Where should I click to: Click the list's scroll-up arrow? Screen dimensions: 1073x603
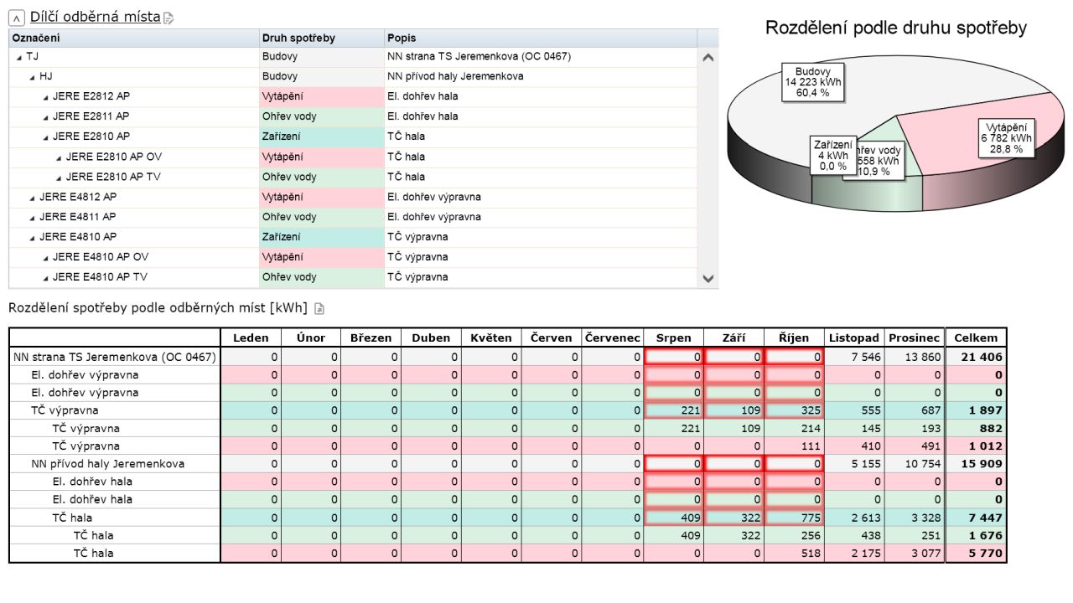tap(708, 58)
